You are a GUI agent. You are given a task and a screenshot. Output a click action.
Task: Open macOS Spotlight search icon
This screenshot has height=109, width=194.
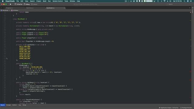tap(185, 1)
